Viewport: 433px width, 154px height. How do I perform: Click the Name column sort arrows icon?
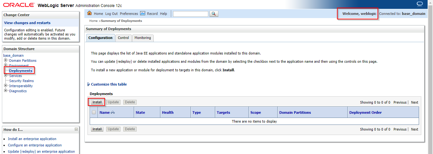[113, 112]
